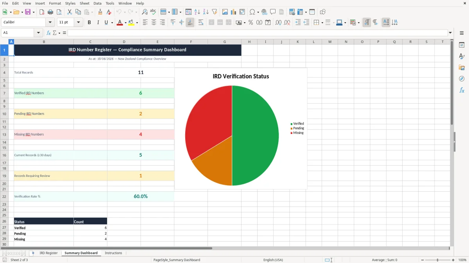The image size is (469, 263).
Task: Run the Spelling check
Action: (x=153, y=12)
